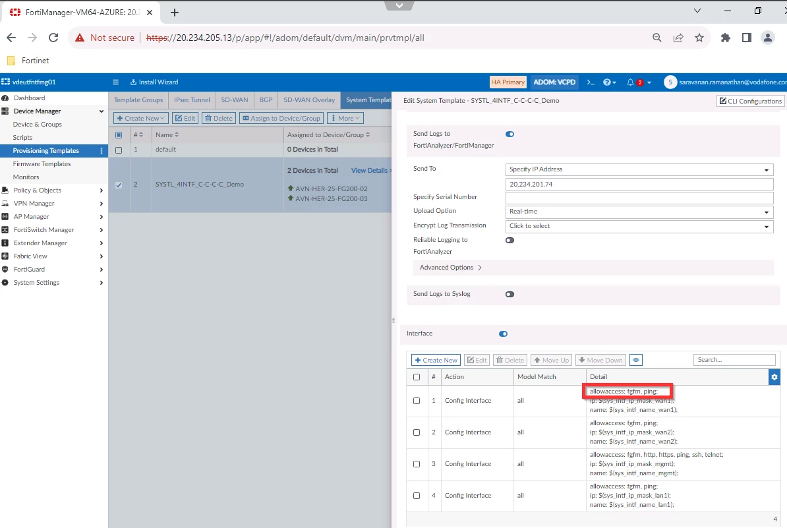Screen dimensions: 787x528
Task: Open the CLI console icon
Action: pos(591,82)
